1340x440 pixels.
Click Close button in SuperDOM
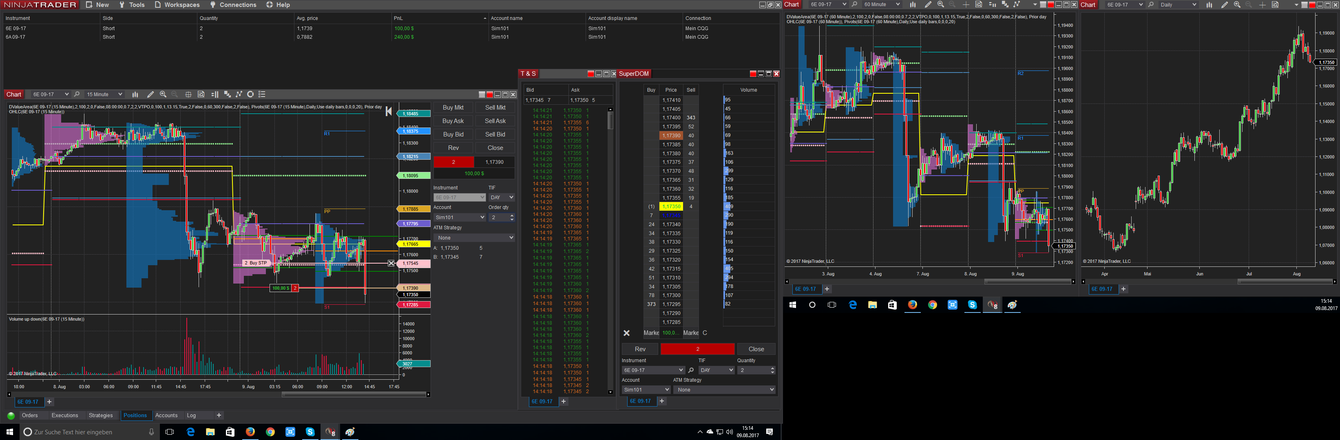pyautogui.click(x=756, y=349)
